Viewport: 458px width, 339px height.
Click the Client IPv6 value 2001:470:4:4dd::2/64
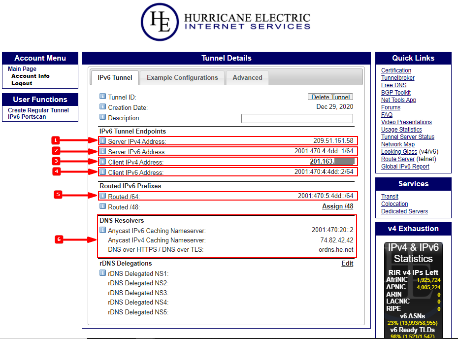(324, 172)
